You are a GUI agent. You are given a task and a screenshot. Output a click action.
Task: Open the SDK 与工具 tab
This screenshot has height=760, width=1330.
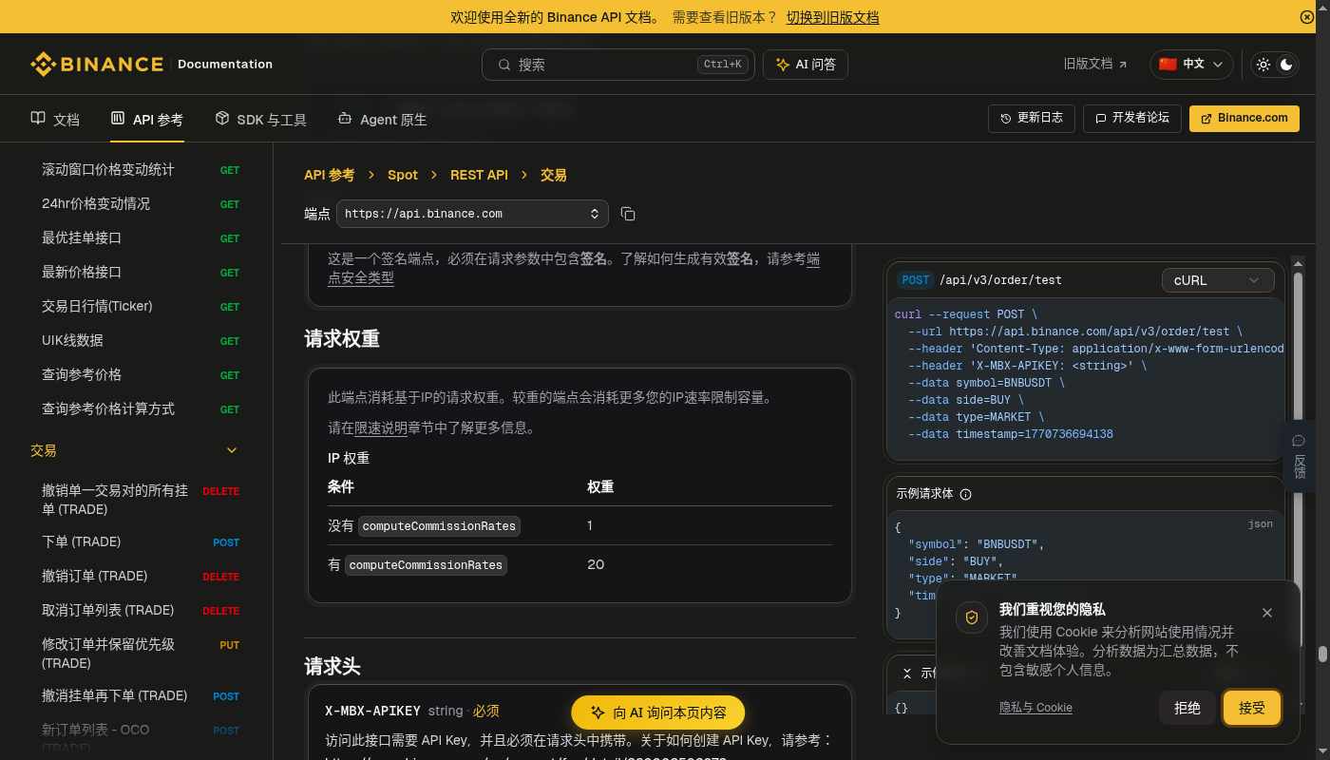point(260,119)
